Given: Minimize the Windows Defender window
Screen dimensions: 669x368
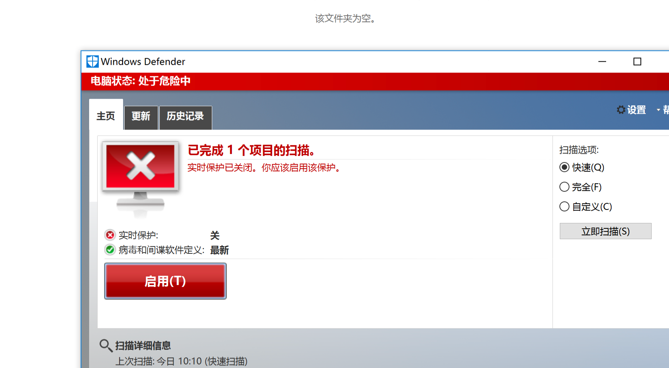Looking at the screenshot, I should tap(602, 61).
